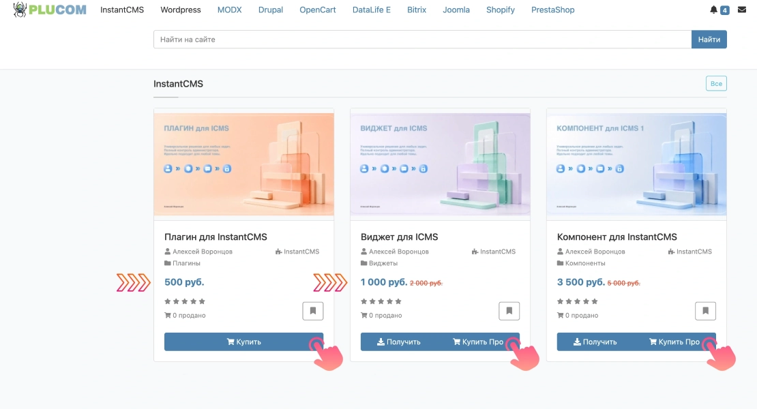The image size is (757, 409).
Task: Open the messages envelope icon
Action: pyautogui.click(x=742, y=10)
